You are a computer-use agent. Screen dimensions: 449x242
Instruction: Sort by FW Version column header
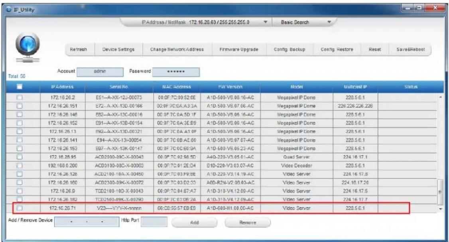point(230,87)
